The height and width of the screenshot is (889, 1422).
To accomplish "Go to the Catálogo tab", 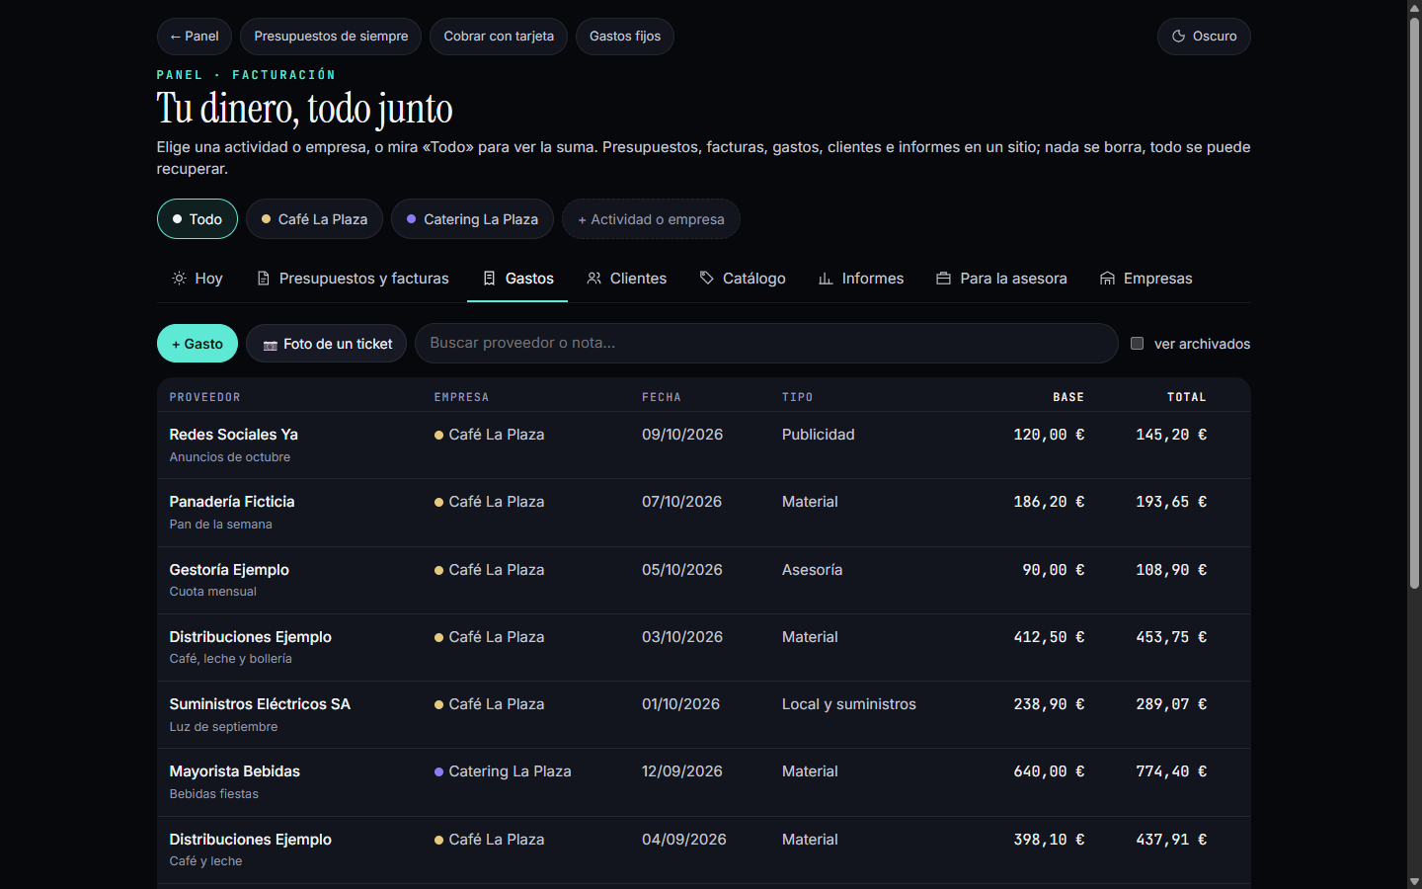I will [743, 279].
